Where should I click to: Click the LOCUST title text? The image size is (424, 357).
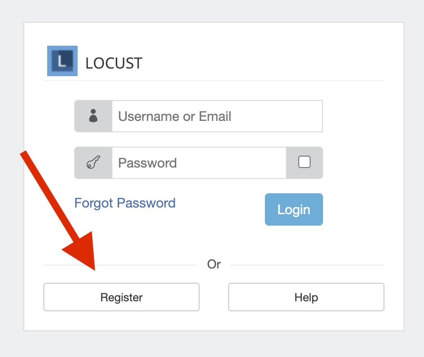114,63
